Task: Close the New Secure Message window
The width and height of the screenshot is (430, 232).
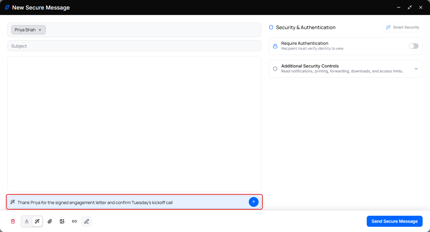Action: [421, 7]
